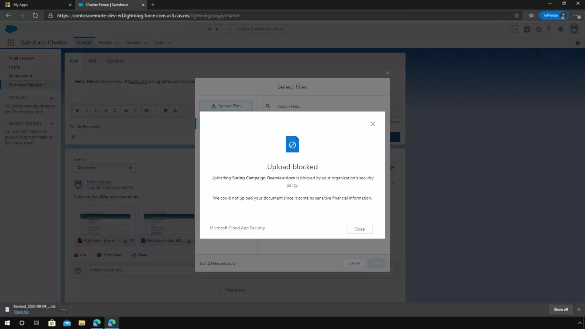Screen dimensions: 585x329
Task: Click the attach file paperclip icon
Action: pos(73,137)
